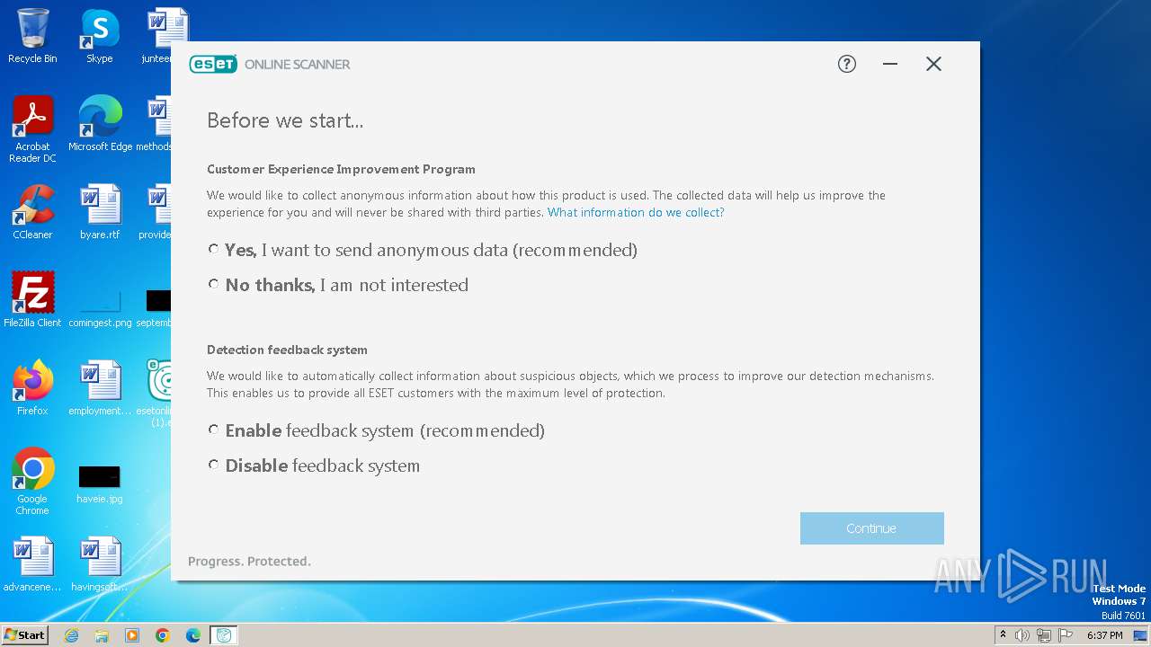Open the havingsoft document icon
The image size is (1151, 647).
pos(100,564)
